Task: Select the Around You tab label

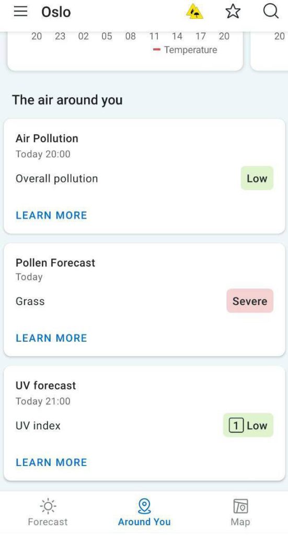Action: (x=144, y=521)
